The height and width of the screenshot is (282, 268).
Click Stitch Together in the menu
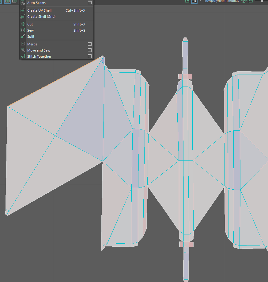[x=39, y=56]
